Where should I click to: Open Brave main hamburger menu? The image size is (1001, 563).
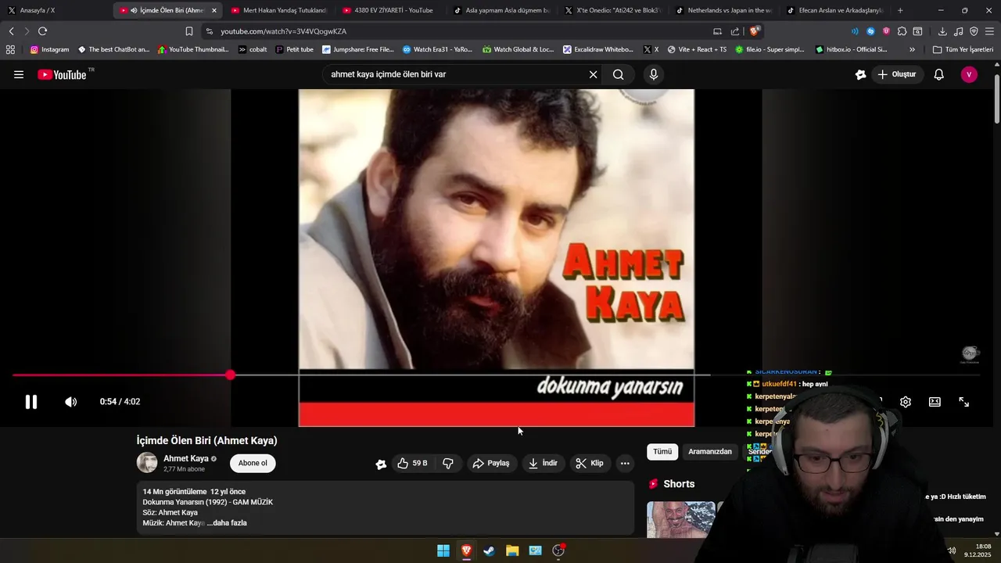coord(989,31)
